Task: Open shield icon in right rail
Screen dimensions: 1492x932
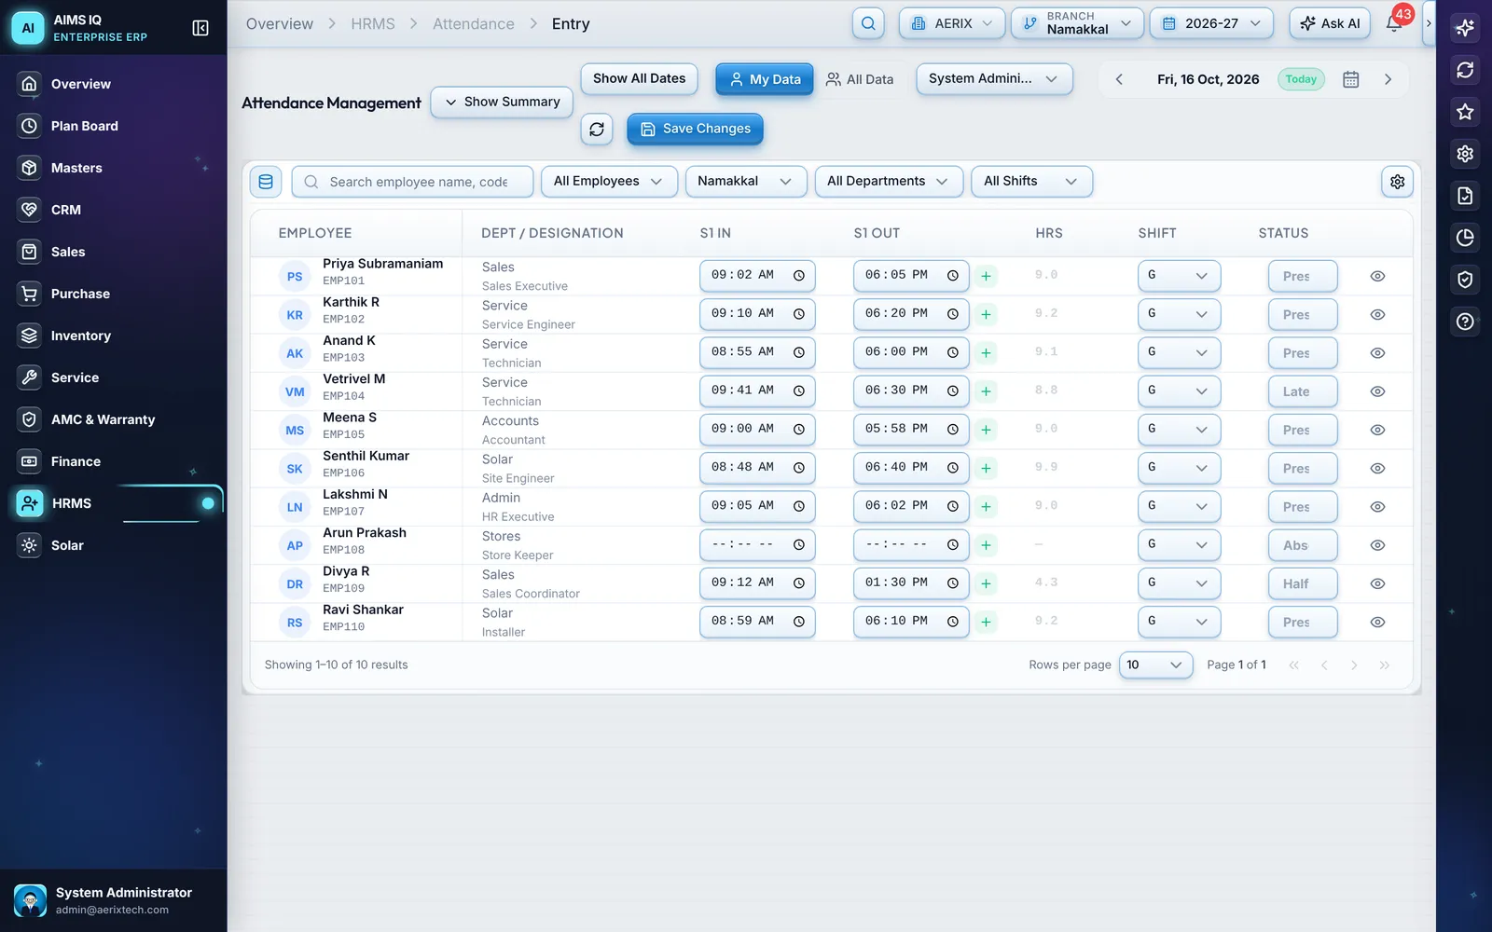Action: (1465, 280)
